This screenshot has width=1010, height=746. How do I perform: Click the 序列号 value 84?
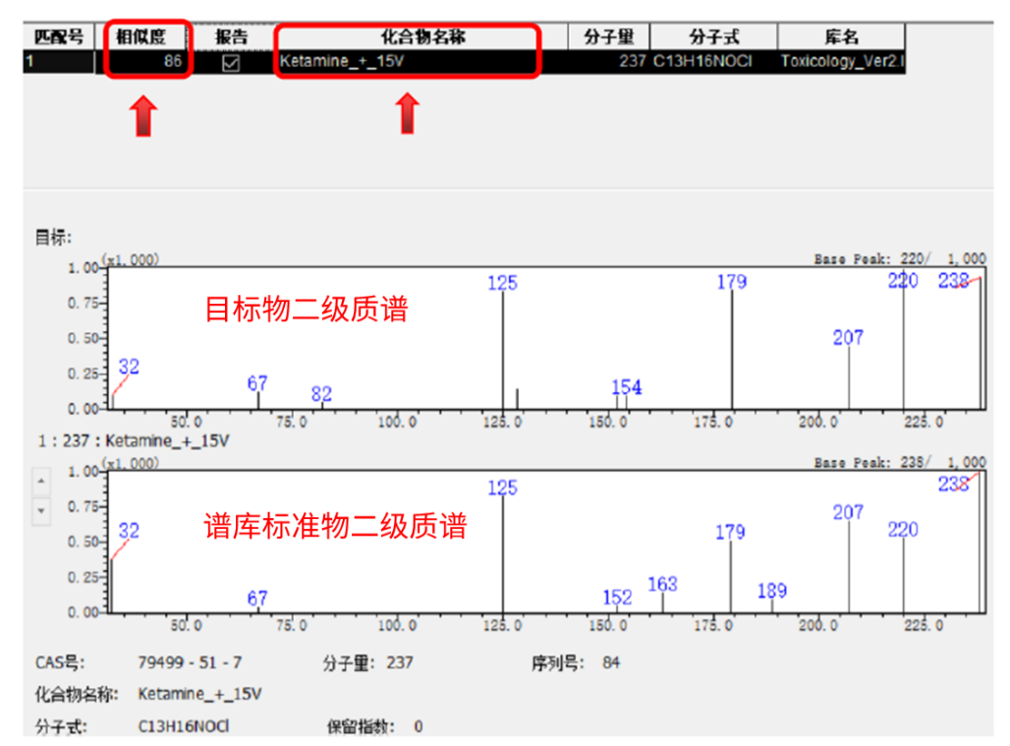click(611, 662)
